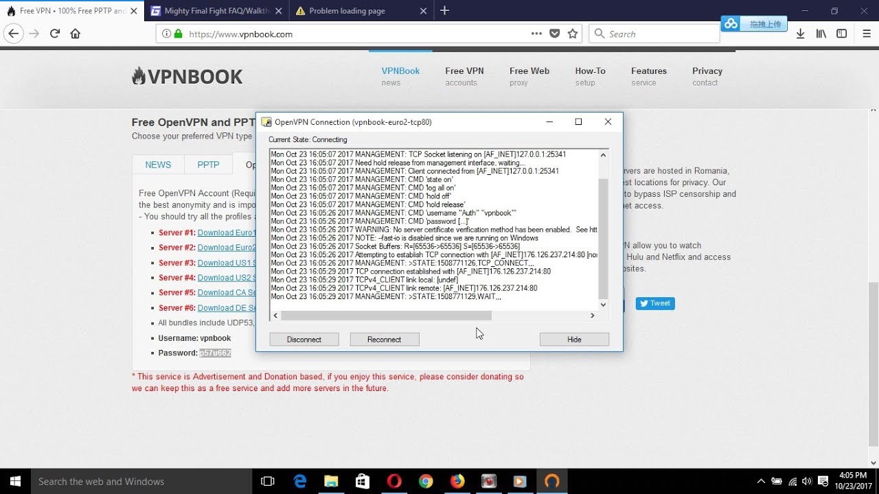
Task: Open the OpenVPN orange taskbar icon
Action: [552, 481]
